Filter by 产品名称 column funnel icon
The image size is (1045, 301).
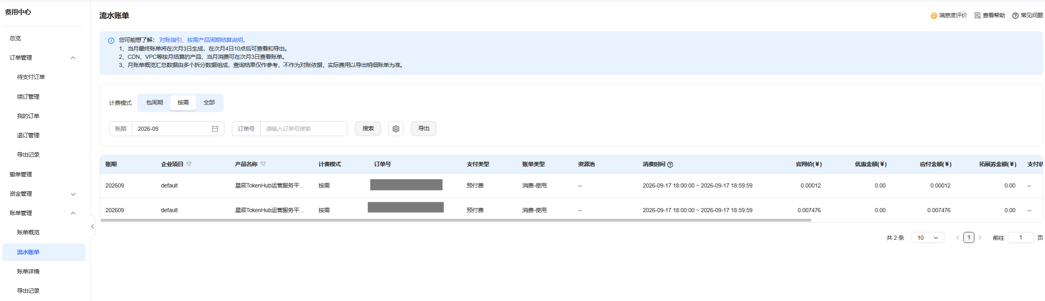coord(263,164)
